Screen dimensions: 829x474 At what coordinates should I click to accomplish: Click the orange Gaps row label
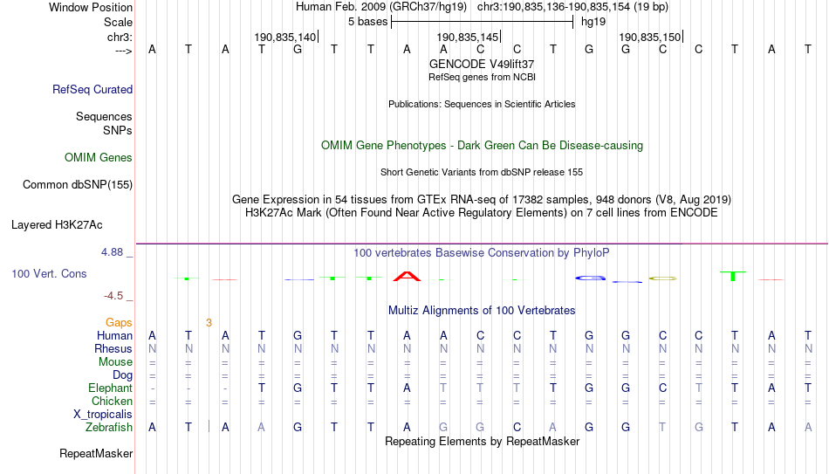click(x=119, y=323)
